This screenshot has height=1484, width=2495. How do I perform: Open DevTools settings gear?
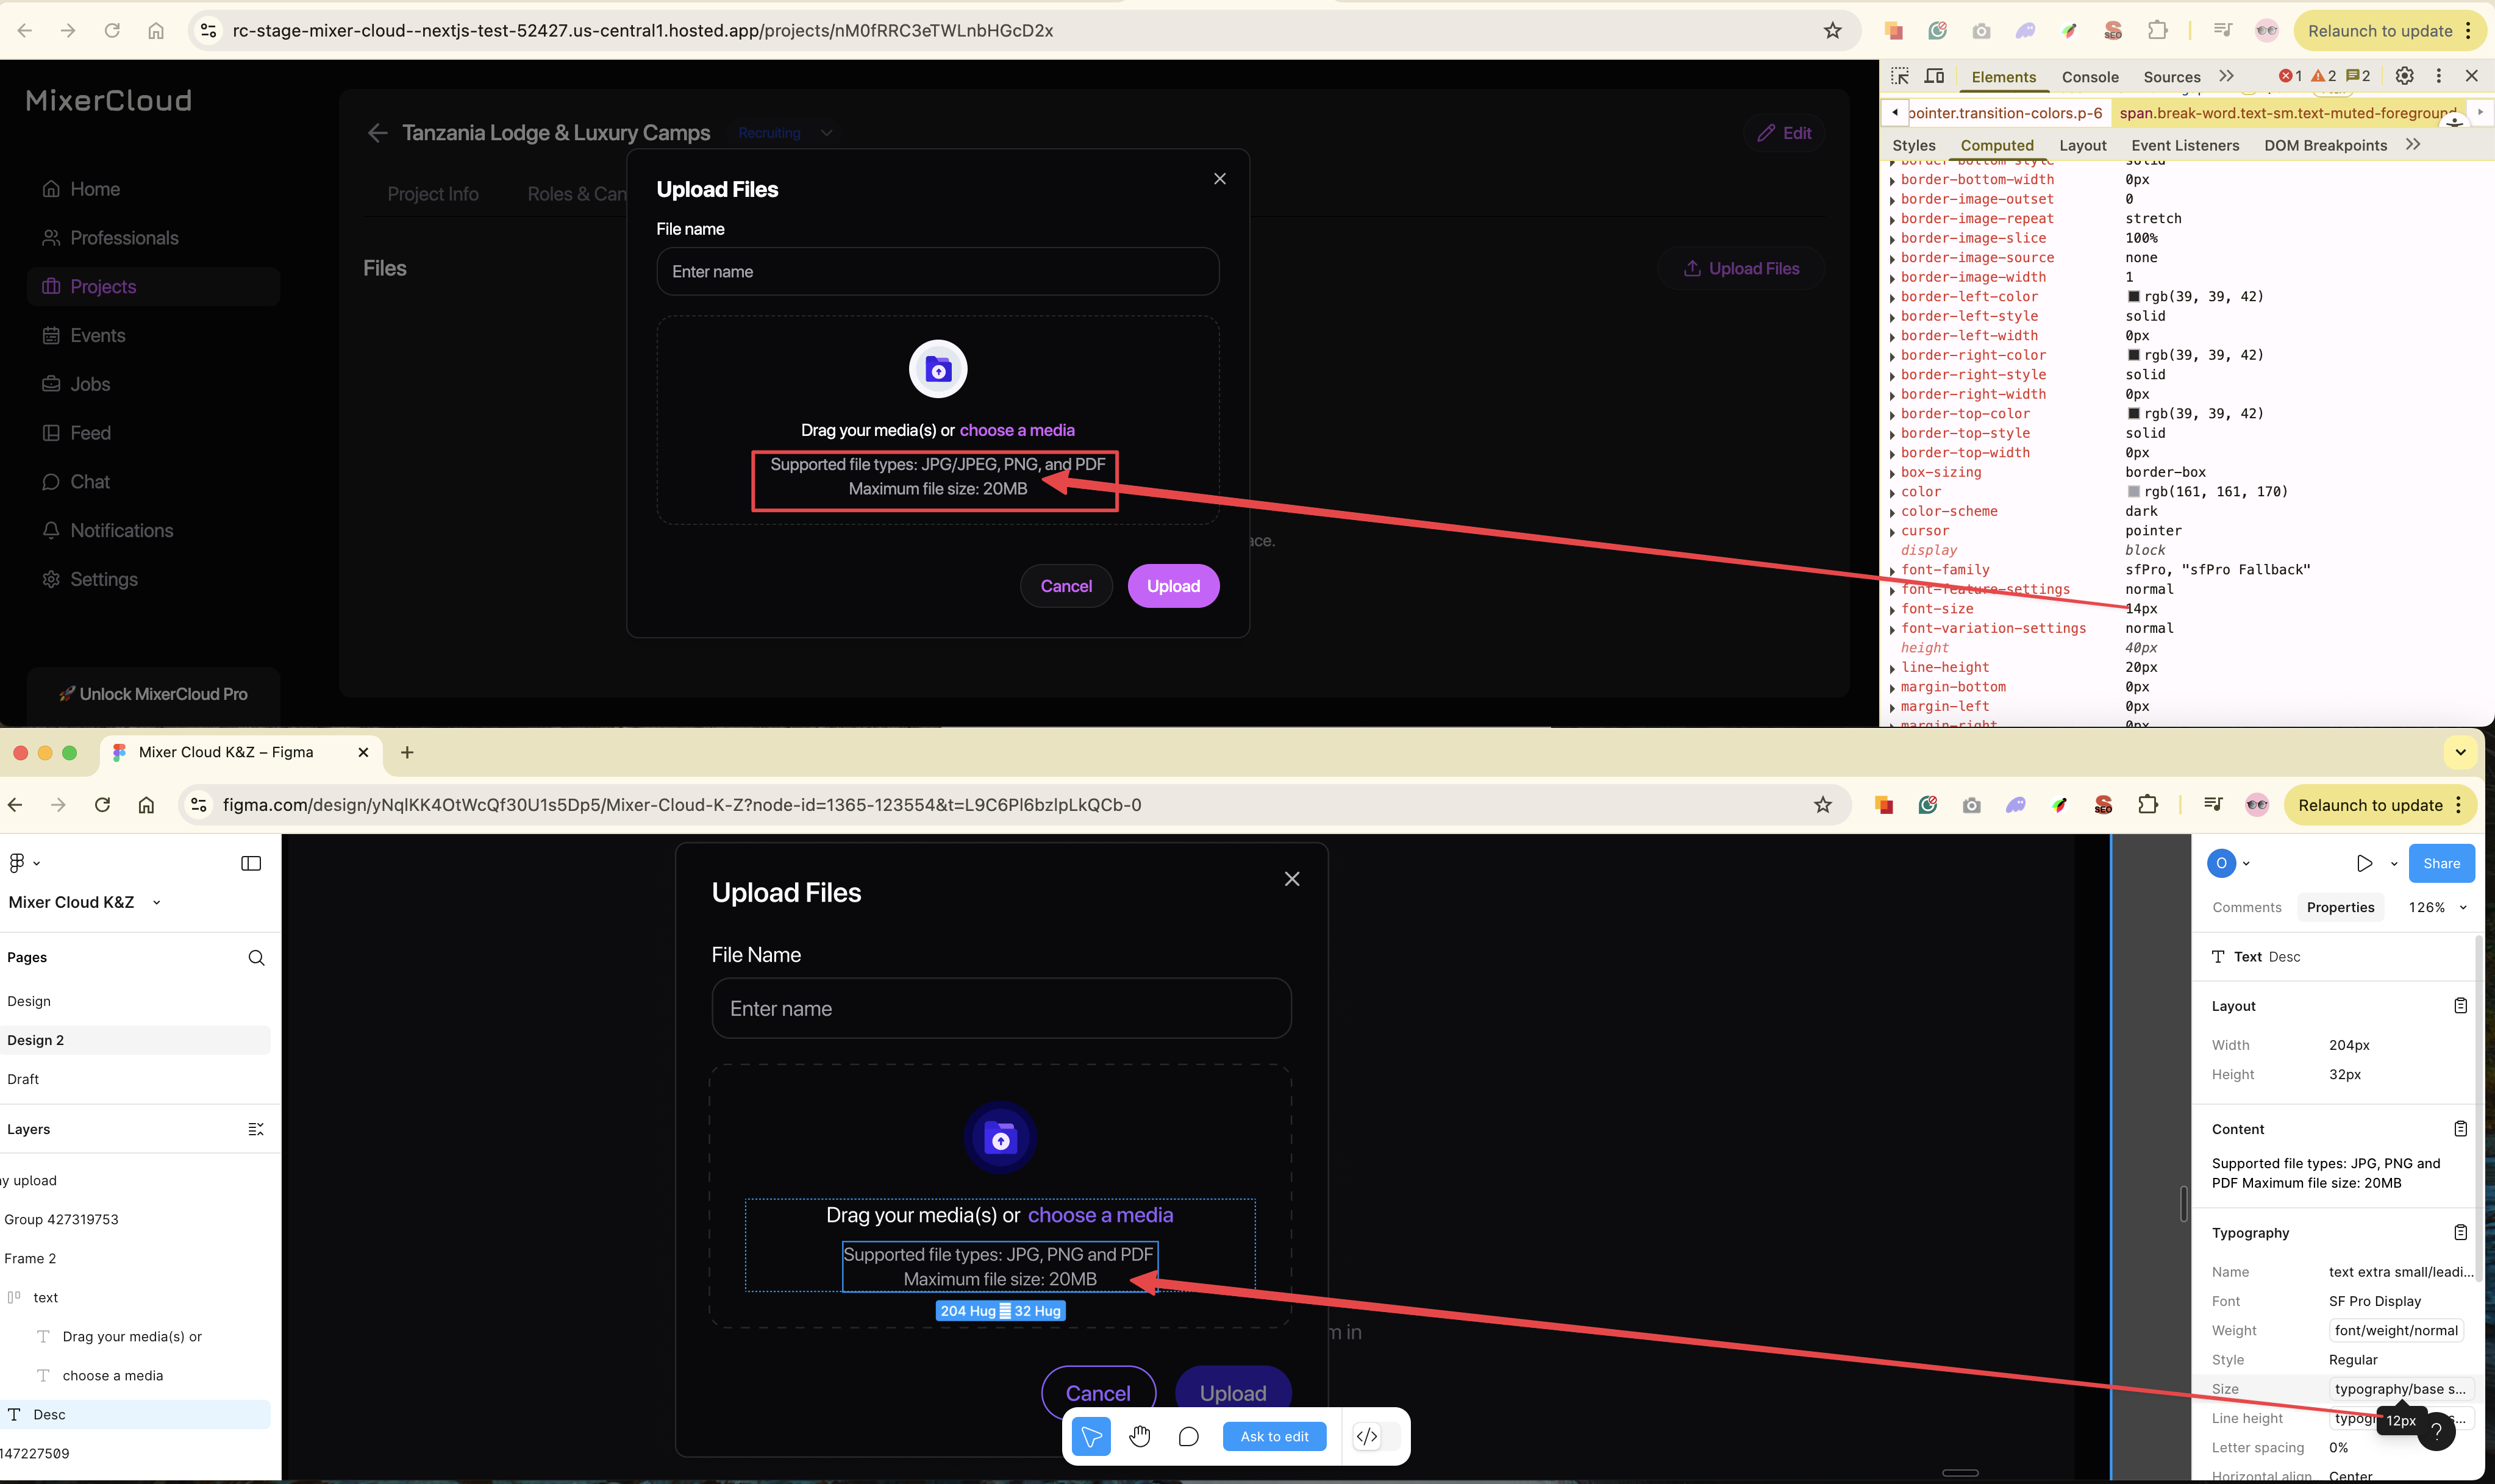(x=2405, y=76)
